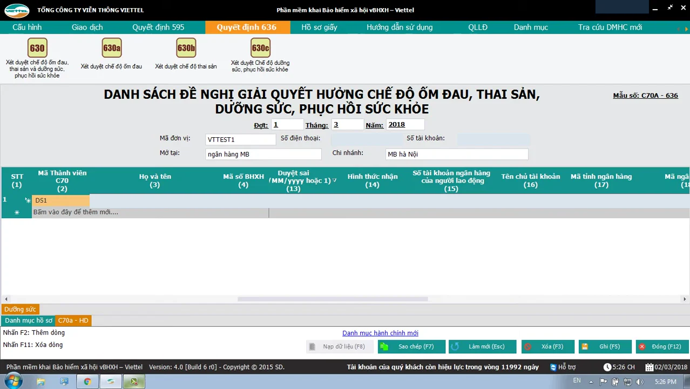
Task: Open the Giao dịch menu tab
Action: [87, 27]
